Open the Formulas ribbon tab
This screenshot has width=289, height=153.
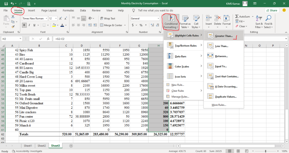point(68,10)
